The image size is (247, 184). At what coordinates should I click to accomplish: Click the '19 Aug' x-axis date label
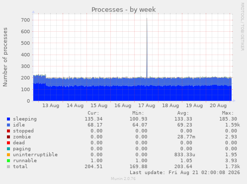point(194,106)
